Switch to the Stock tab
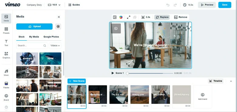Screen dimensions: 237x112 pos(22,37)
